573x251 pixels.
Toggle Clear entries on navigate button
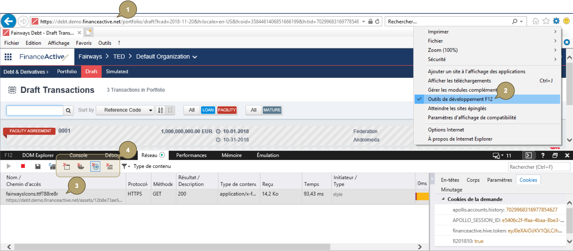tap(95, 166)
